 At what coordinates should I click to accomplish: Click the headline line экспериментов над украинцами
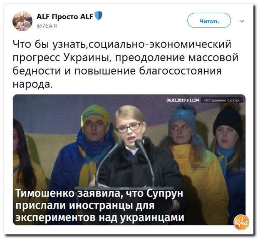pyautogui.click(x=100, y=217)
